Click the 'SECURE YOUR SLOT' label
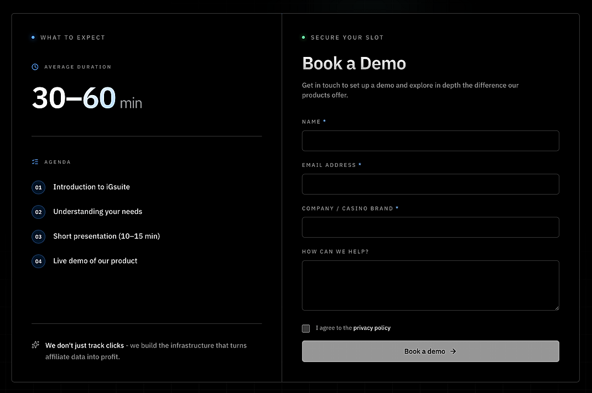 tap(347, 38)
